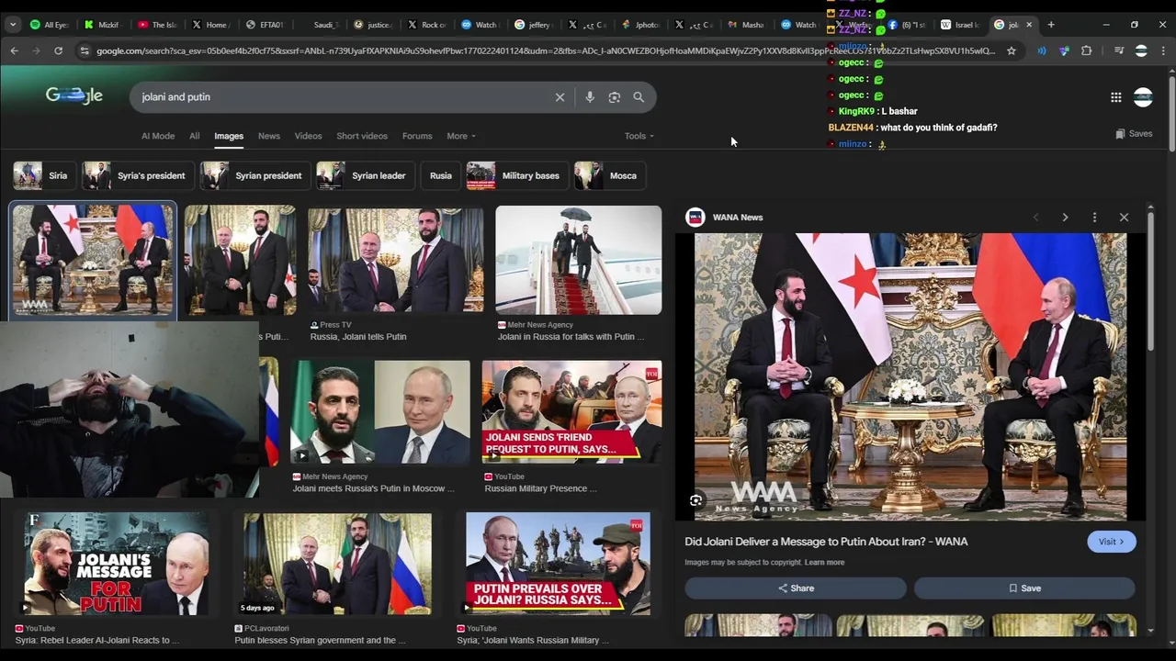The height and width of the screenshot is (661, 1176).
Task: Start voice search with the microphone icon
Action: [x=590, y=97]
